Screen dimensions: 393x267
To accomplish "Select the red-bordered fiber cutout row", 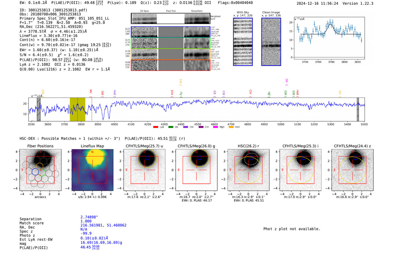I will click(171, 65).
